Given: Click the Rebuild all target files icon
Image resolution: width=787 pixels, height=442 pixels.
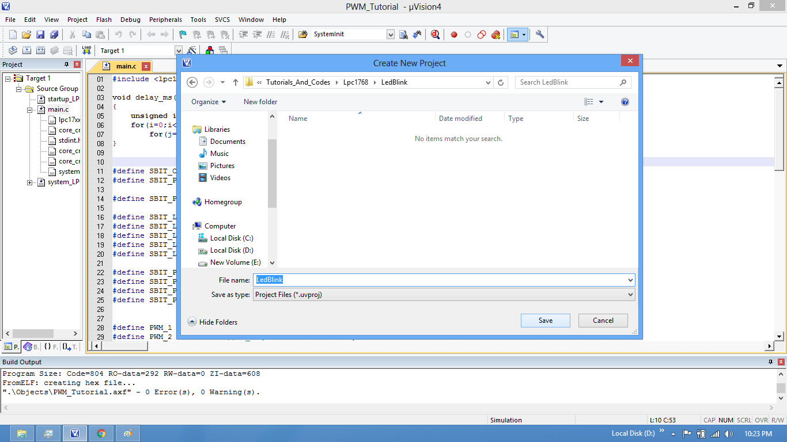Looking at the screenshot, I should pos(40,51).
